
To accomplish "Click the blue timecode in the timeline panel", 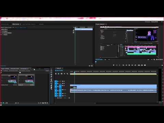I will click(59, 71).
